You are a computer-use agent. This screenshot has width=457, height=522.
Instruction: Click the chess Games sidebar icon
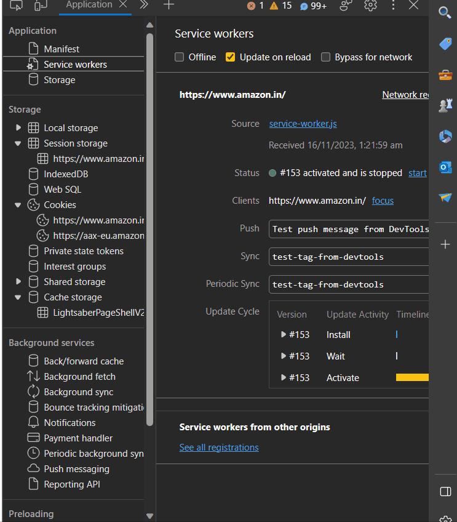pyautogui.click(x=445, y=105)
